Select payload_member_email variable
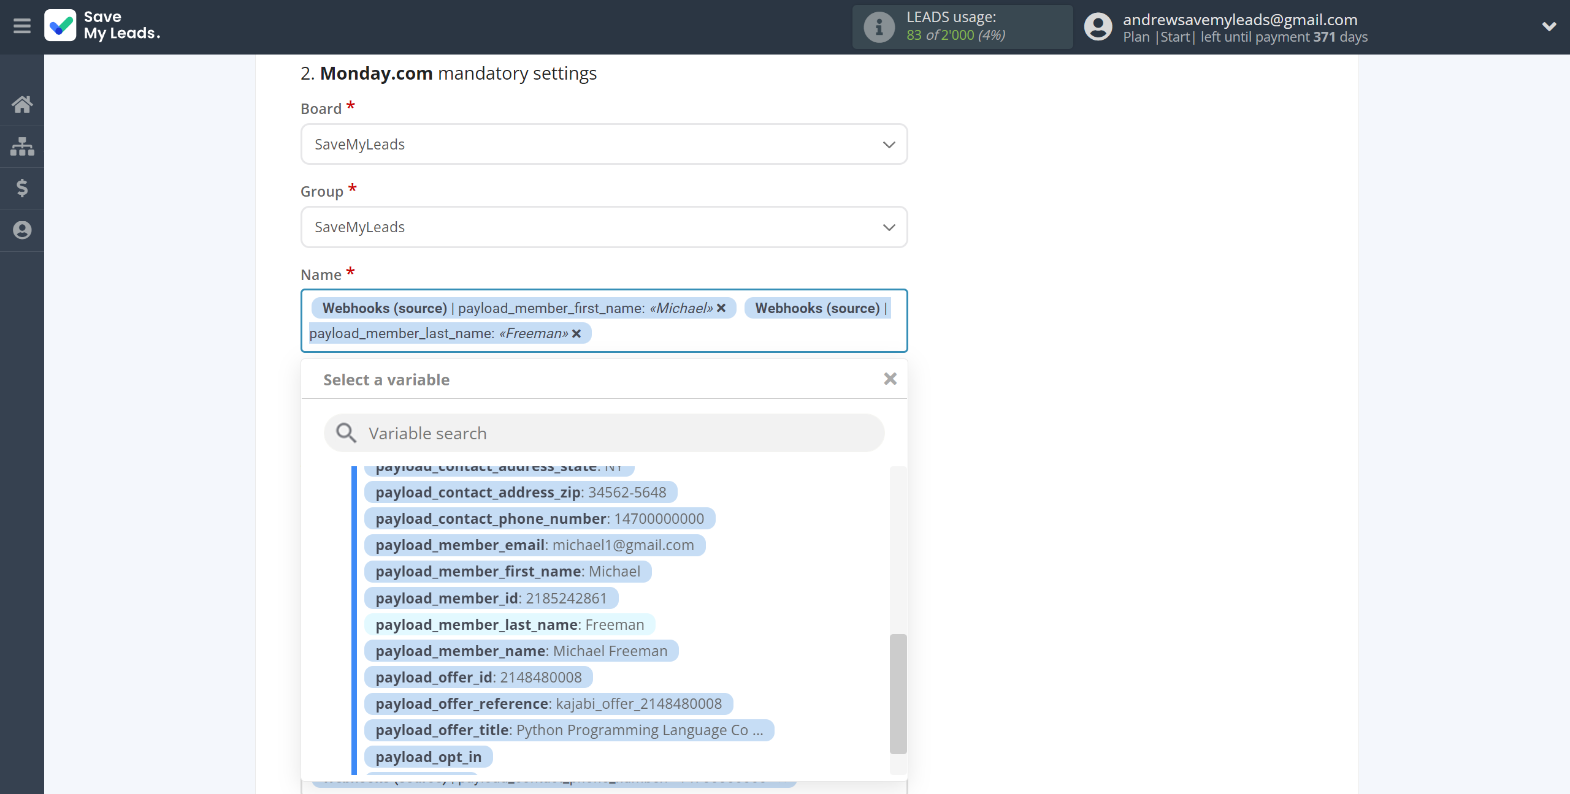 (x=535, y=545)
